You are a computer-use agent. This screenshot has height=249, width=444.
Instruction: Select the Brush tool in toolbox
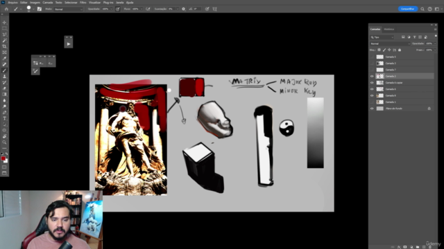pos(4,71)
